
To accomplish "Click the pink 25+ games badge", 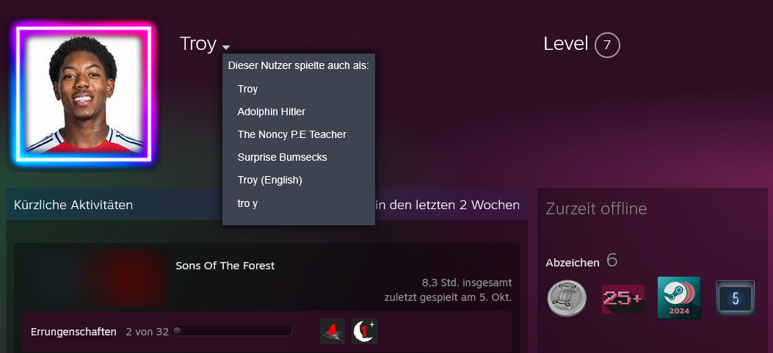I will (x=623, y=299).
